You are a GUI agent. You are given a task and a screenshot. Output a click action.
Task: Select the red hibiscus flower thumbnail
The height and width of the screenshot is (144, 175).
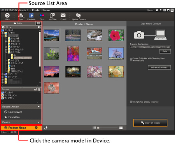[x=116, y=35]
